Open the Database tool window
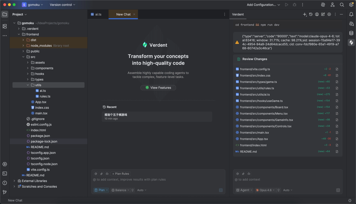The image size is (356, 204). tap(351, 33)
